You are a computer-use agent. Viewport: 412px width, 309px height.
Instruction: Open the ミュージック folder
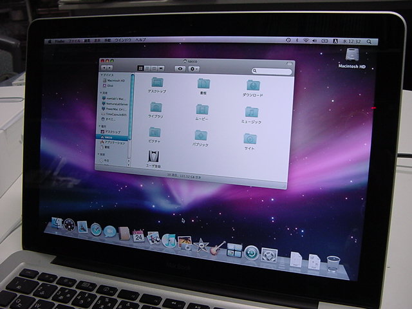click(x=252, y=112)
